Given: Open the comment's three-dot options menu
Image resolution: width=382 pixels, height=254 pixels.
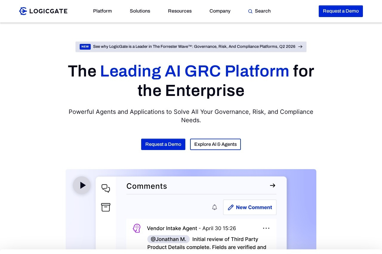Looking at the screenshot, I should [x=266, y=228].
